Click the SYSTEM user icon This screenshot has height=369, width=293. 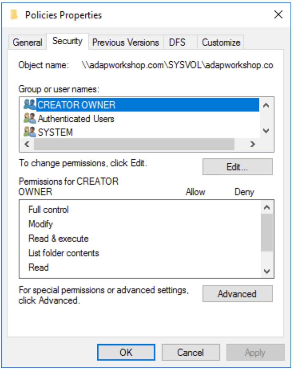pos(30,132)
